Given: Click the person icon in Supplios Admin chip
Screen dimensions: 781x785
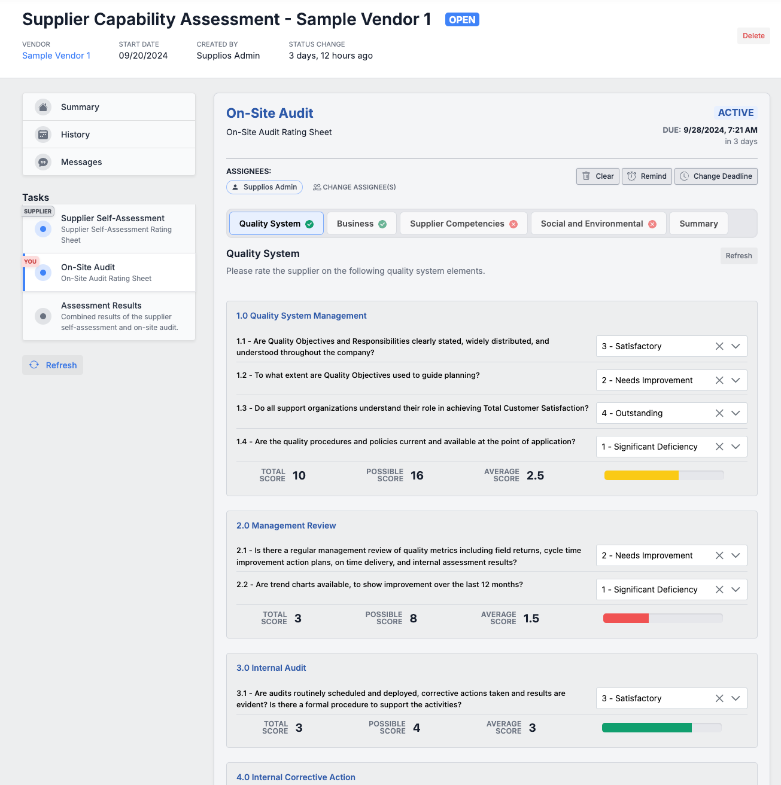Looking at the screenshot, I should tap(235, 187).
